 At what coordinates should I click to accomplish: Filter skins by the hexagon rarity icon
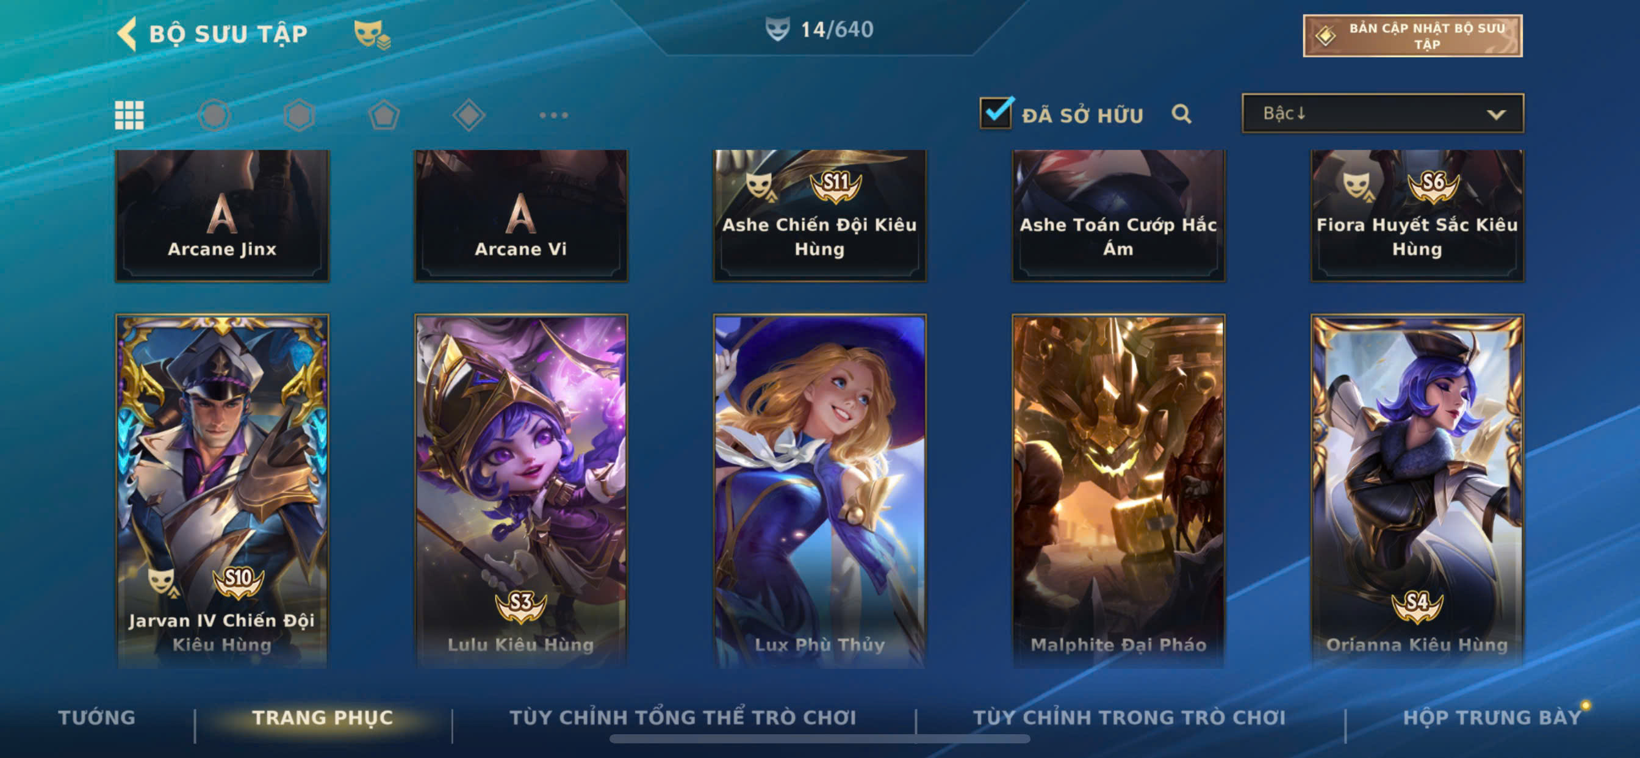[x=299, y=115]
